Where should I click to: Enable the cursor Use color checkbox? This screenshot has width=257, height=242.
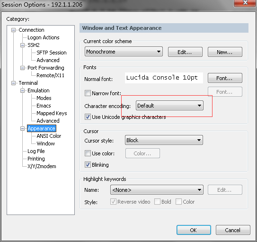click(88, 153)
